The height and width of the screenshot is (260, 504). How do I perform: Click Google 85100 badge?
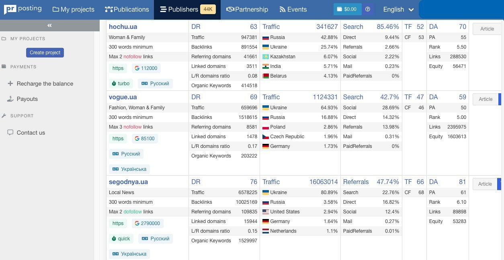point(145,139)
